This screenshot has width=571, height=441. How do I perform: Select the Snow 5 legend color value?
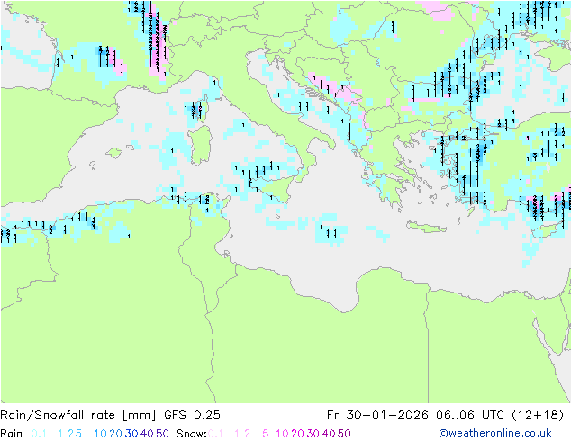click(266, 434)
